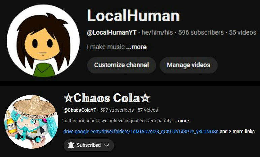Click the 597 subscribers count

click(117, 110)
